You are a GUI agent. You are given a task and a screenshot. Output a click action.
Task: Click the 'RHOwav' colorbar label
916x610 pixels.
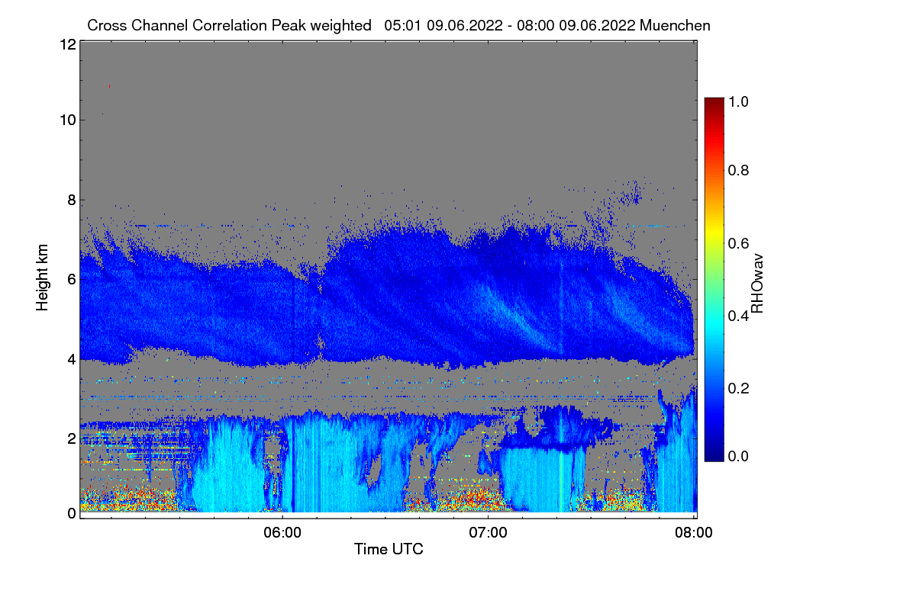(757, 284)
